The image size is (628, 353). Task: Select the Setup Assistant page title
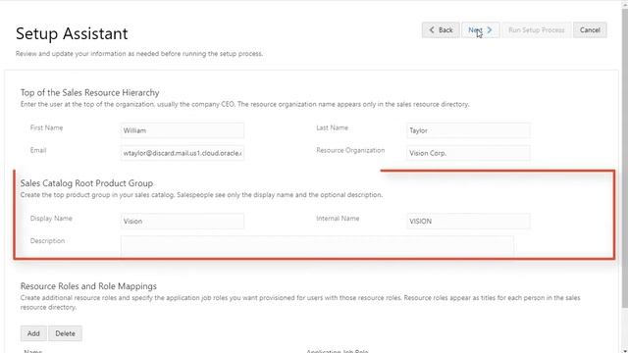click(x=72, y=33)
